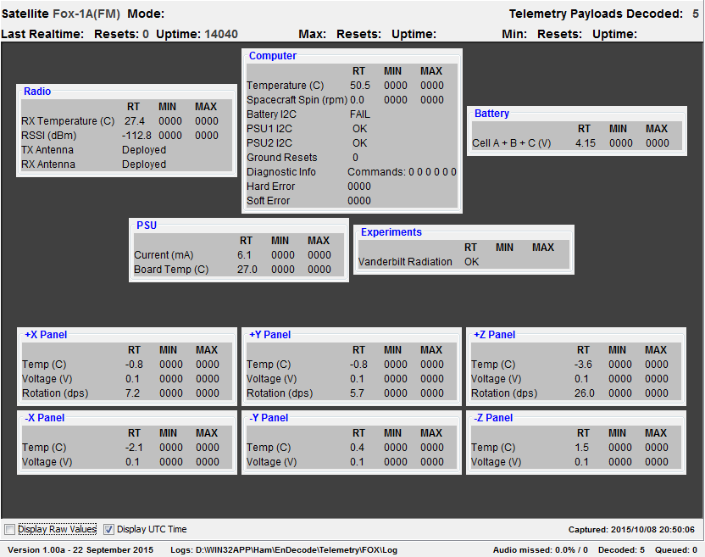Click Computer Temperature value 50.5

click(359, 86)
